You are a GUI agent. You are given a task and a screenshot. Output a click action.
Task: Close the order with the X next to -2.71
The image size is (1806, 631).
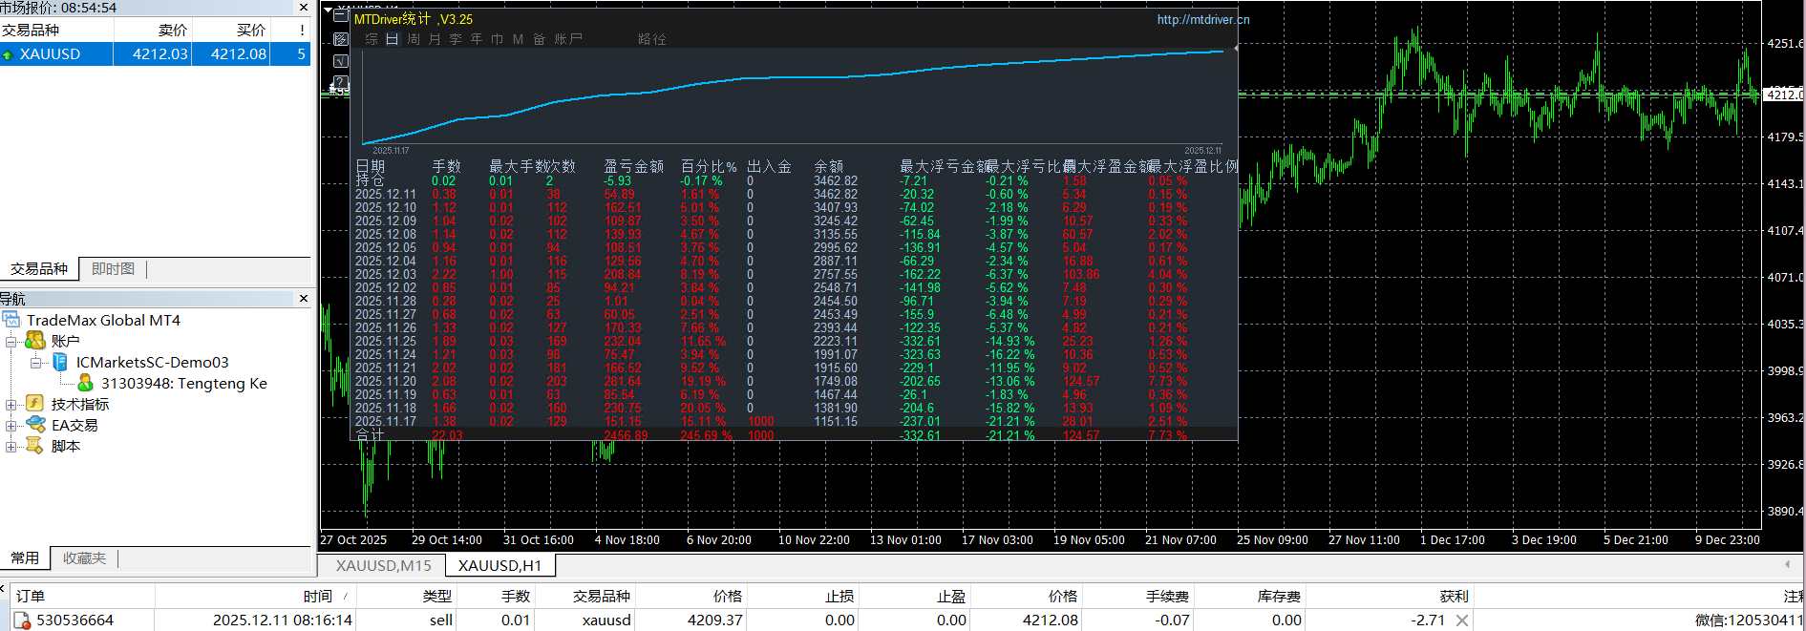tap(1462, 620)
